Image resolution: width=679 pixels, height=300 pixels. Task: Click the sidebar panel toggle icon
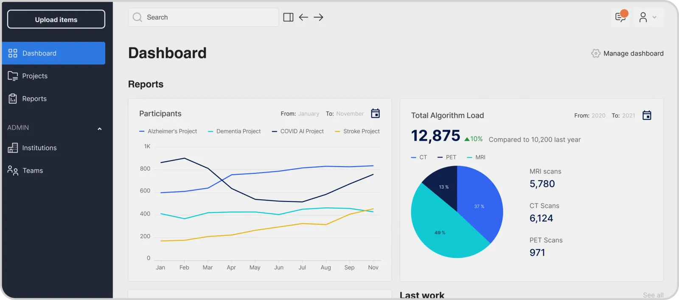pyautogui.click(x=288, y=17)
